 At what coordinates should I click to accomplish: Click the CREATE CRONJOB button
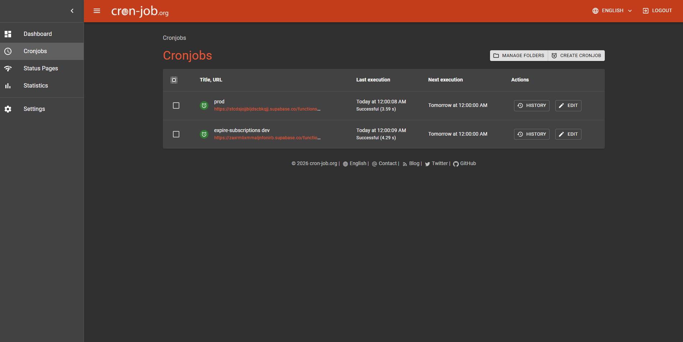pos(576,56)
